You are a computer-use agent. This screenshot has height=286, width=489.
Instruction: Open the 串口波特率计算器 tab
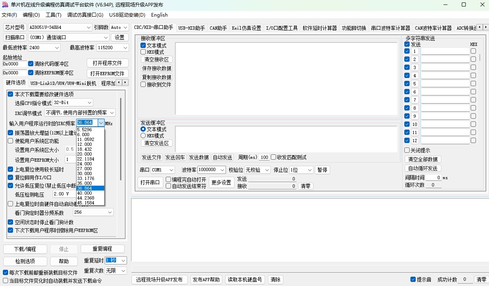(x=390, y=28)
